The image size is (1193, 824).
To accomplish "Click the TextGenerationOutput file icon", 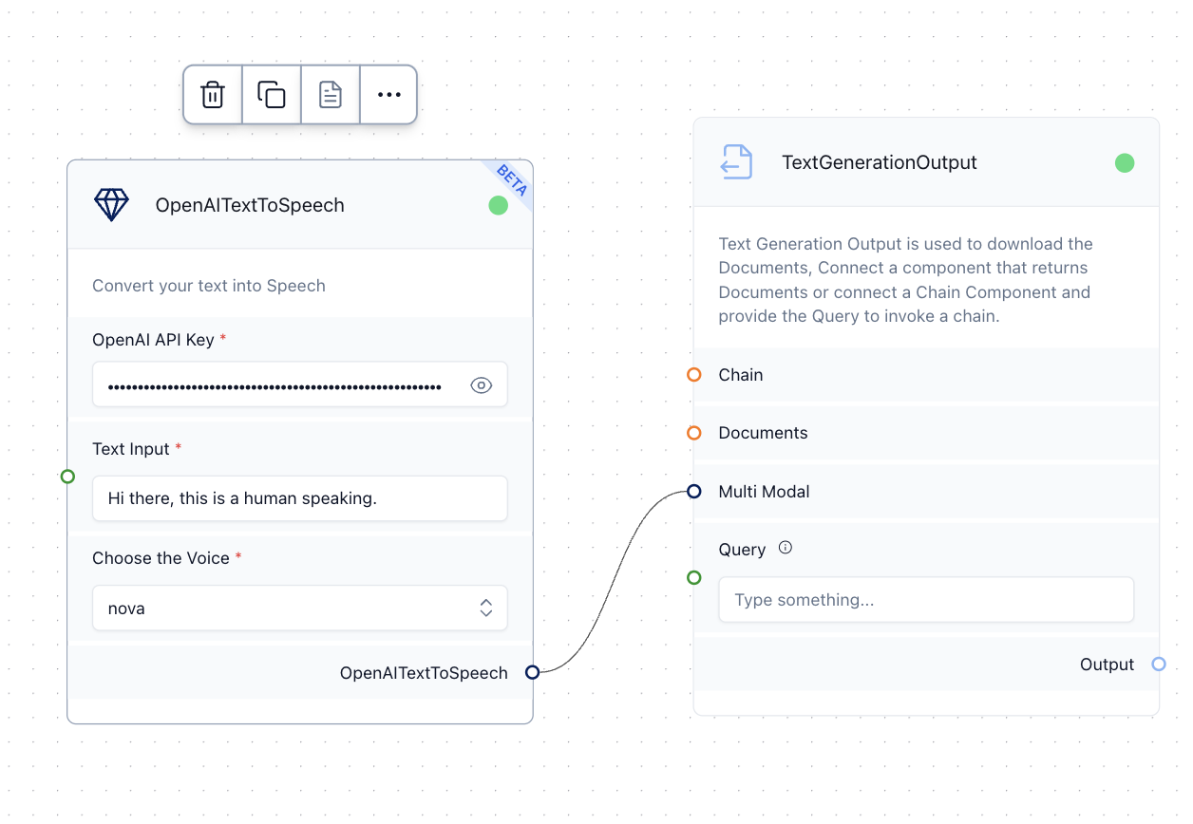I will click(x=736, y=162).
